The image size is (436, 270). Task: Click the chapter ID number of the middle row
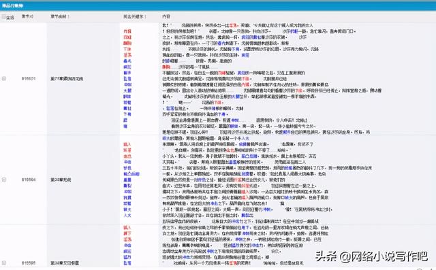(x=29, y=180)
